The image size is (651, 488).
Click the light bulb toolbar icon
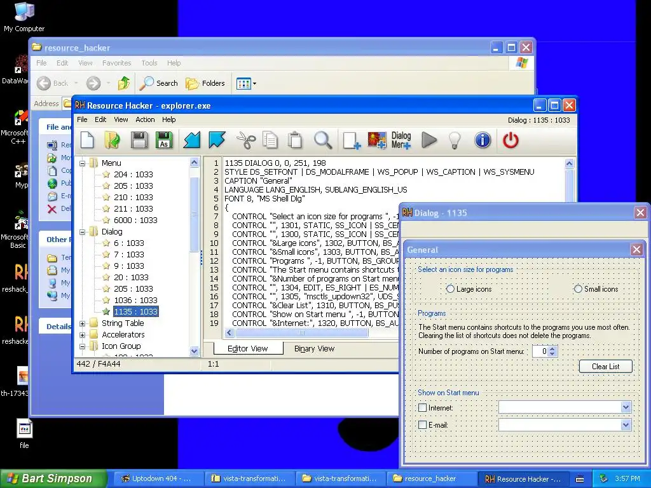tap(455, 140)
